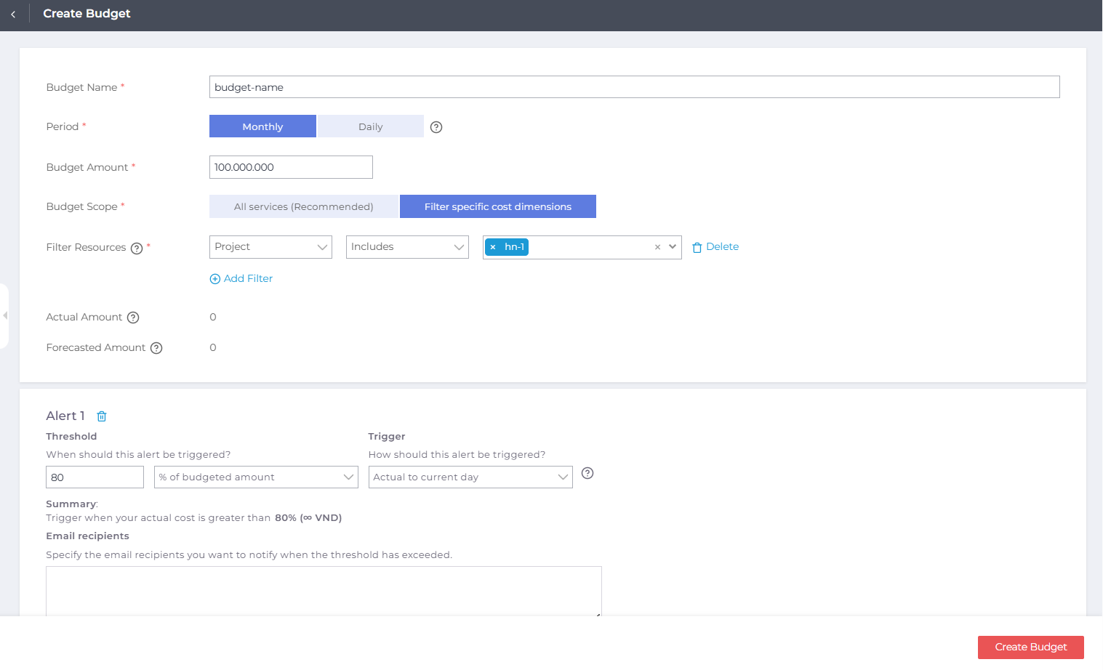Delete Alert 1 with trash icon
Viewport: 1103px width, 670px height.
pos(102,416)
